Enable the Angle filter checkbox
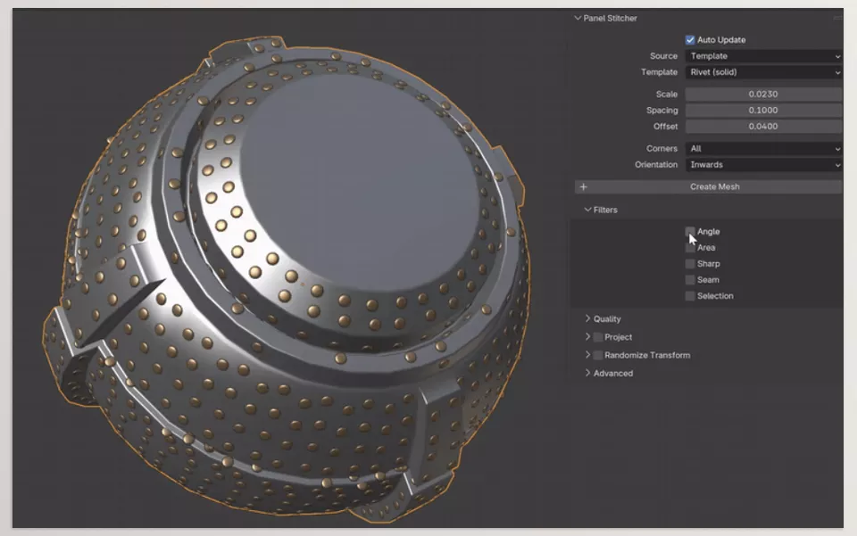The width and height of the screenshot is (857, 536). [690, 231]
